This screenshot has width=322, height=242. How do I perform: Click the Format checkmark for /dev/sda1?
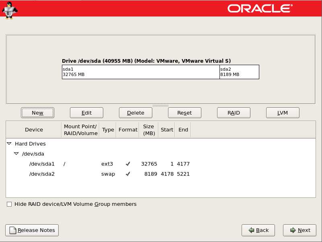[x=128, y=164]
